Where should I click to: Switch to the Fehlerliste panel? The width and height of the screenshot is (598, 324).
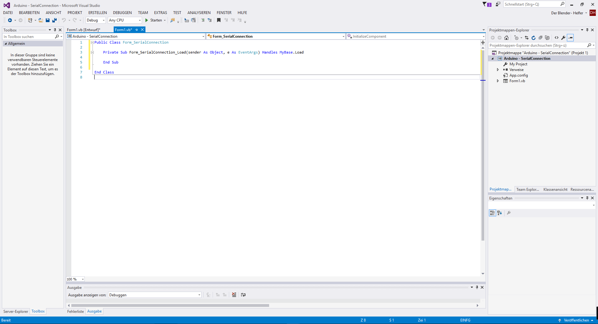click(75, 311)
